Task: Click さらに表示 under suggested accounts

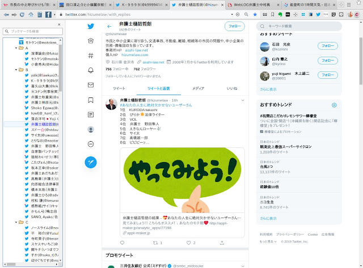Action: click(268, 90)
